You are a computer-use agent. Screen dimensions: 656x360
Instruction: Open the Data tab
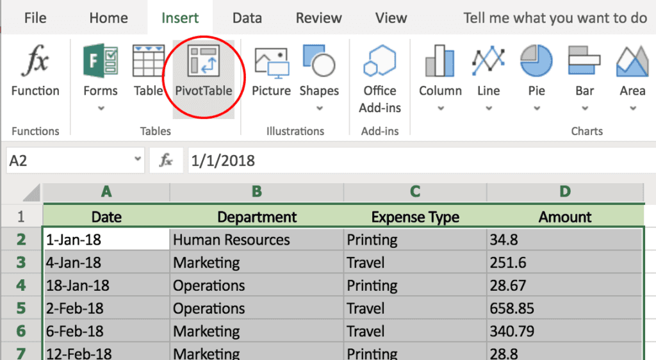247,19
